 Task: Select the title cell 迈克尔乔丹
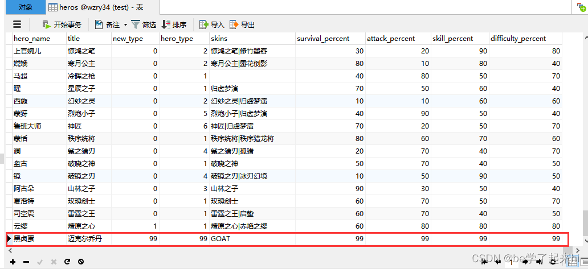point(89,239)
